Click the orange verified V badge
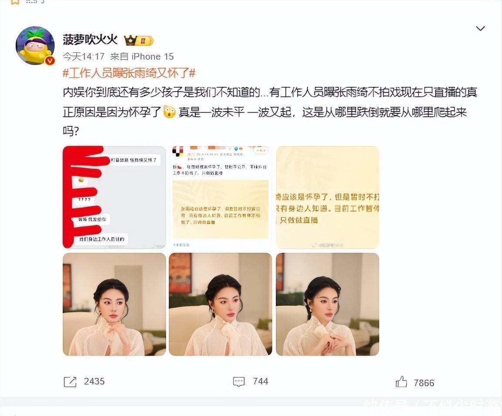This screenshot has width=502, height=416. (x=50, y=60)
